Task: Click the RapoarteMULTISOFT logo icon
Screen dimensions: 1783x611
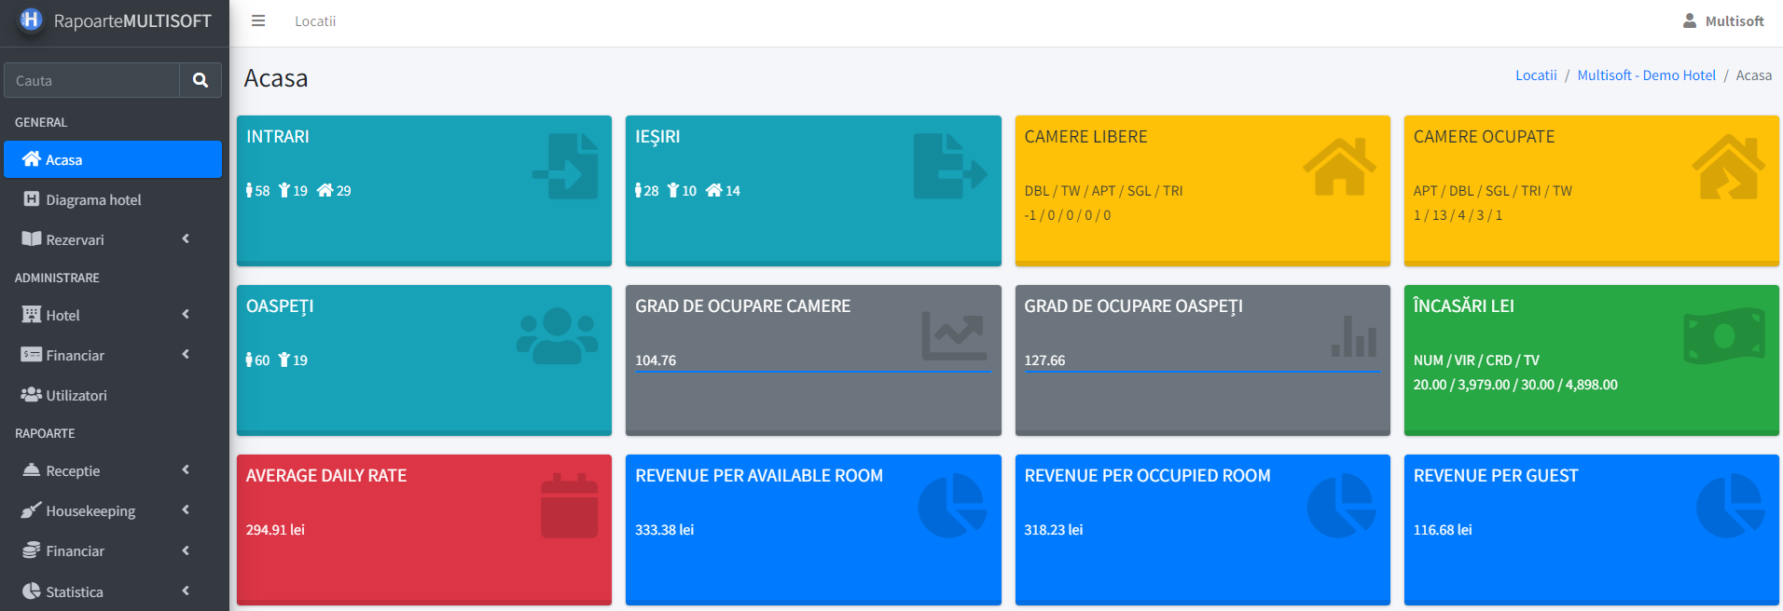Action: (x=31, y=20)
